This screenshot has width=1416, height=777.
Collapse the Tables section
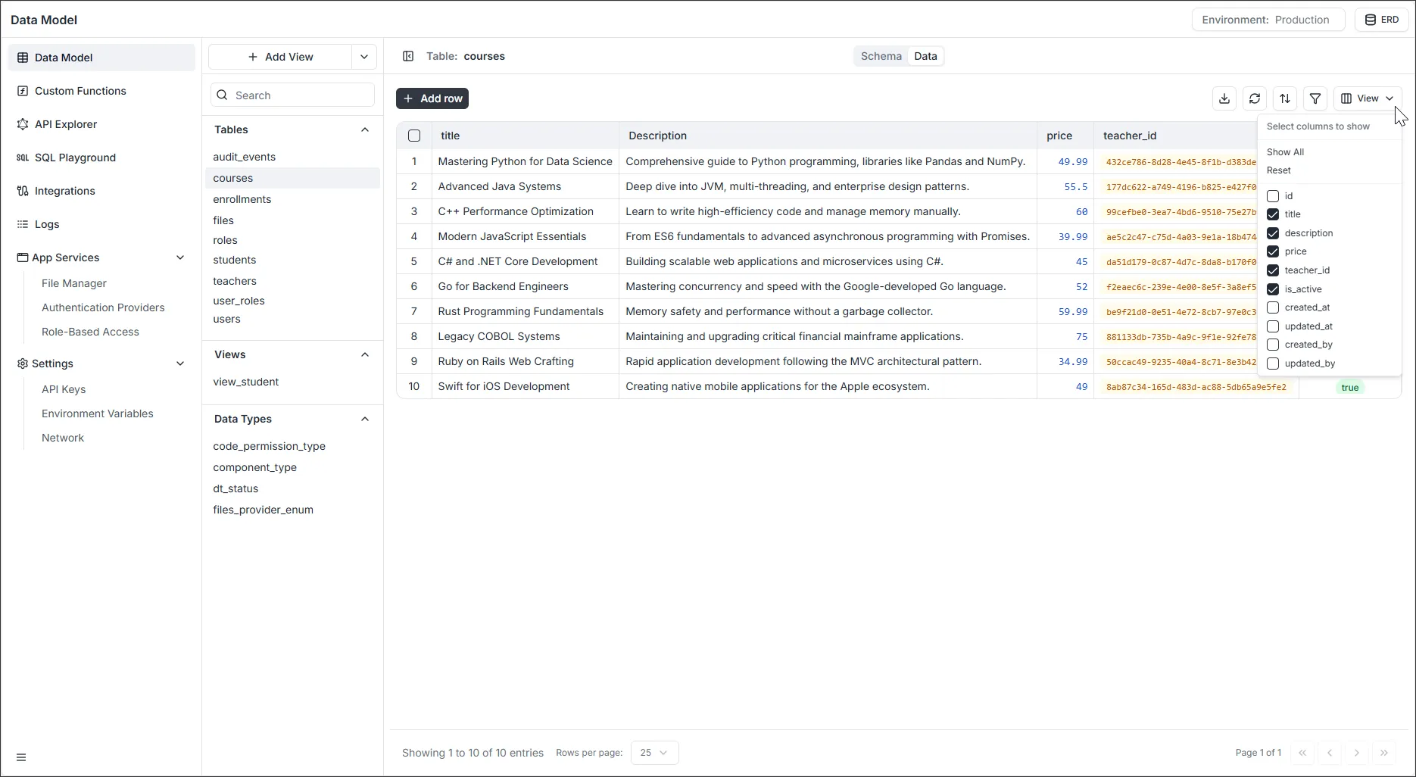(x=365, y=129)
